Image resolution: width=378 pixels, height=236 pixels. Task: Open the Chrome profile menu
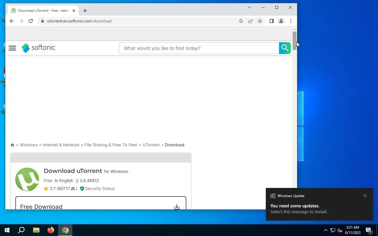pyautogui.click(x=281, y=21)
